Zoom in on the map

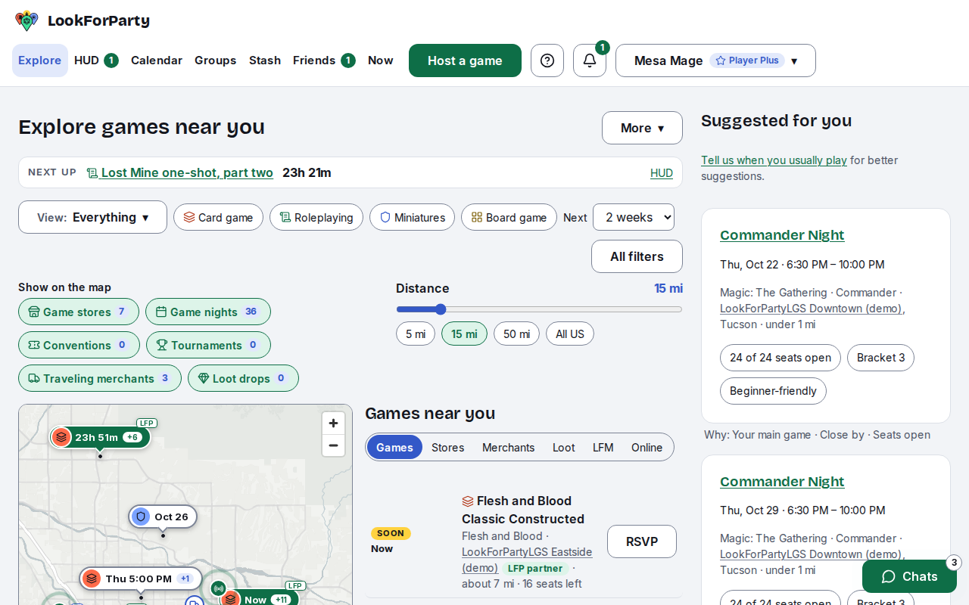pos(333,423)
